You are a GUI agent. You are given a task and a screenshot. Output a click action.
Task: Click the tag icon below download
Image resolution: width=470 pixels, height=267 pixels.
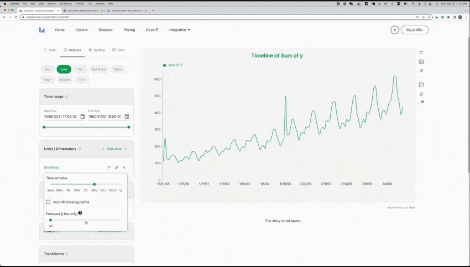(422, 102)
